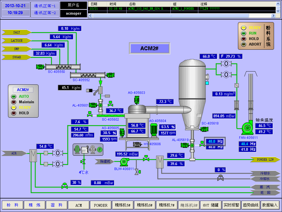Click the cooling water valve icon
Image resolution: width=282 pixels, height=212 pixels.
tap(220, 178)
